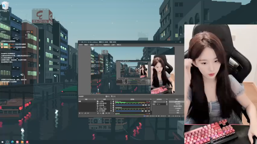Open the 工具(T) menu in OBS
The height and width of the screenshot is (144, 257).
[113, 45]
